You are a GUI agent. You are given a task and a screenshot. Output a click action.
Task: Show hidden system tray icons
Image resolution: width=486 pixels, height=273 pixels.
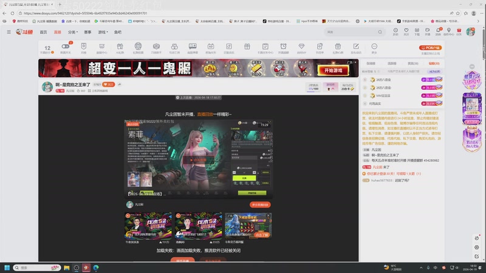[x=421, y=268]
